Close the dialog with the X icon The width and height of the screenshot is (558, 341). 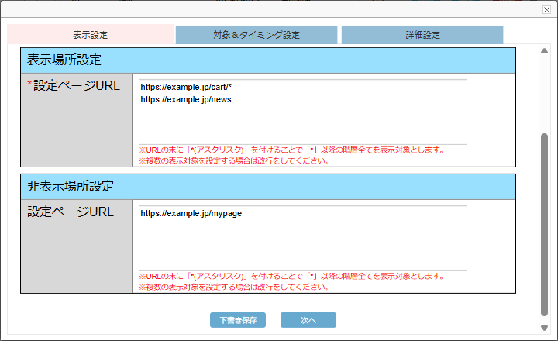pos(546,9)
